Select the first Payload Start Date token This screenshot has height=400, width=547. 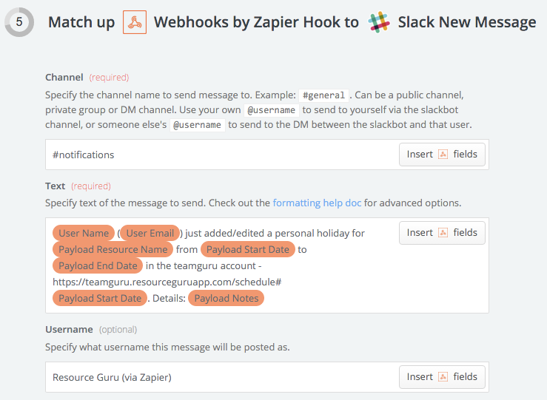click(248, 249)
